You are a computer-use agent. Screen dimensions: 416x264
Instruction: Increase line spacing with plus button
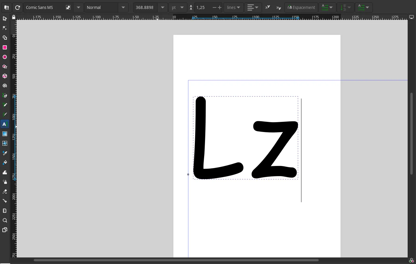tap(220, 7)
